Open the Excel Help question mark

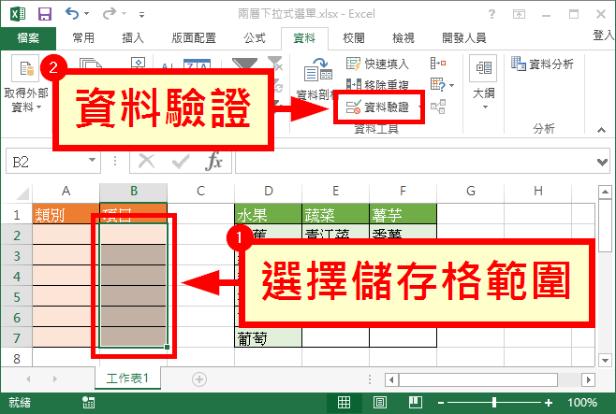click(491, 15)
